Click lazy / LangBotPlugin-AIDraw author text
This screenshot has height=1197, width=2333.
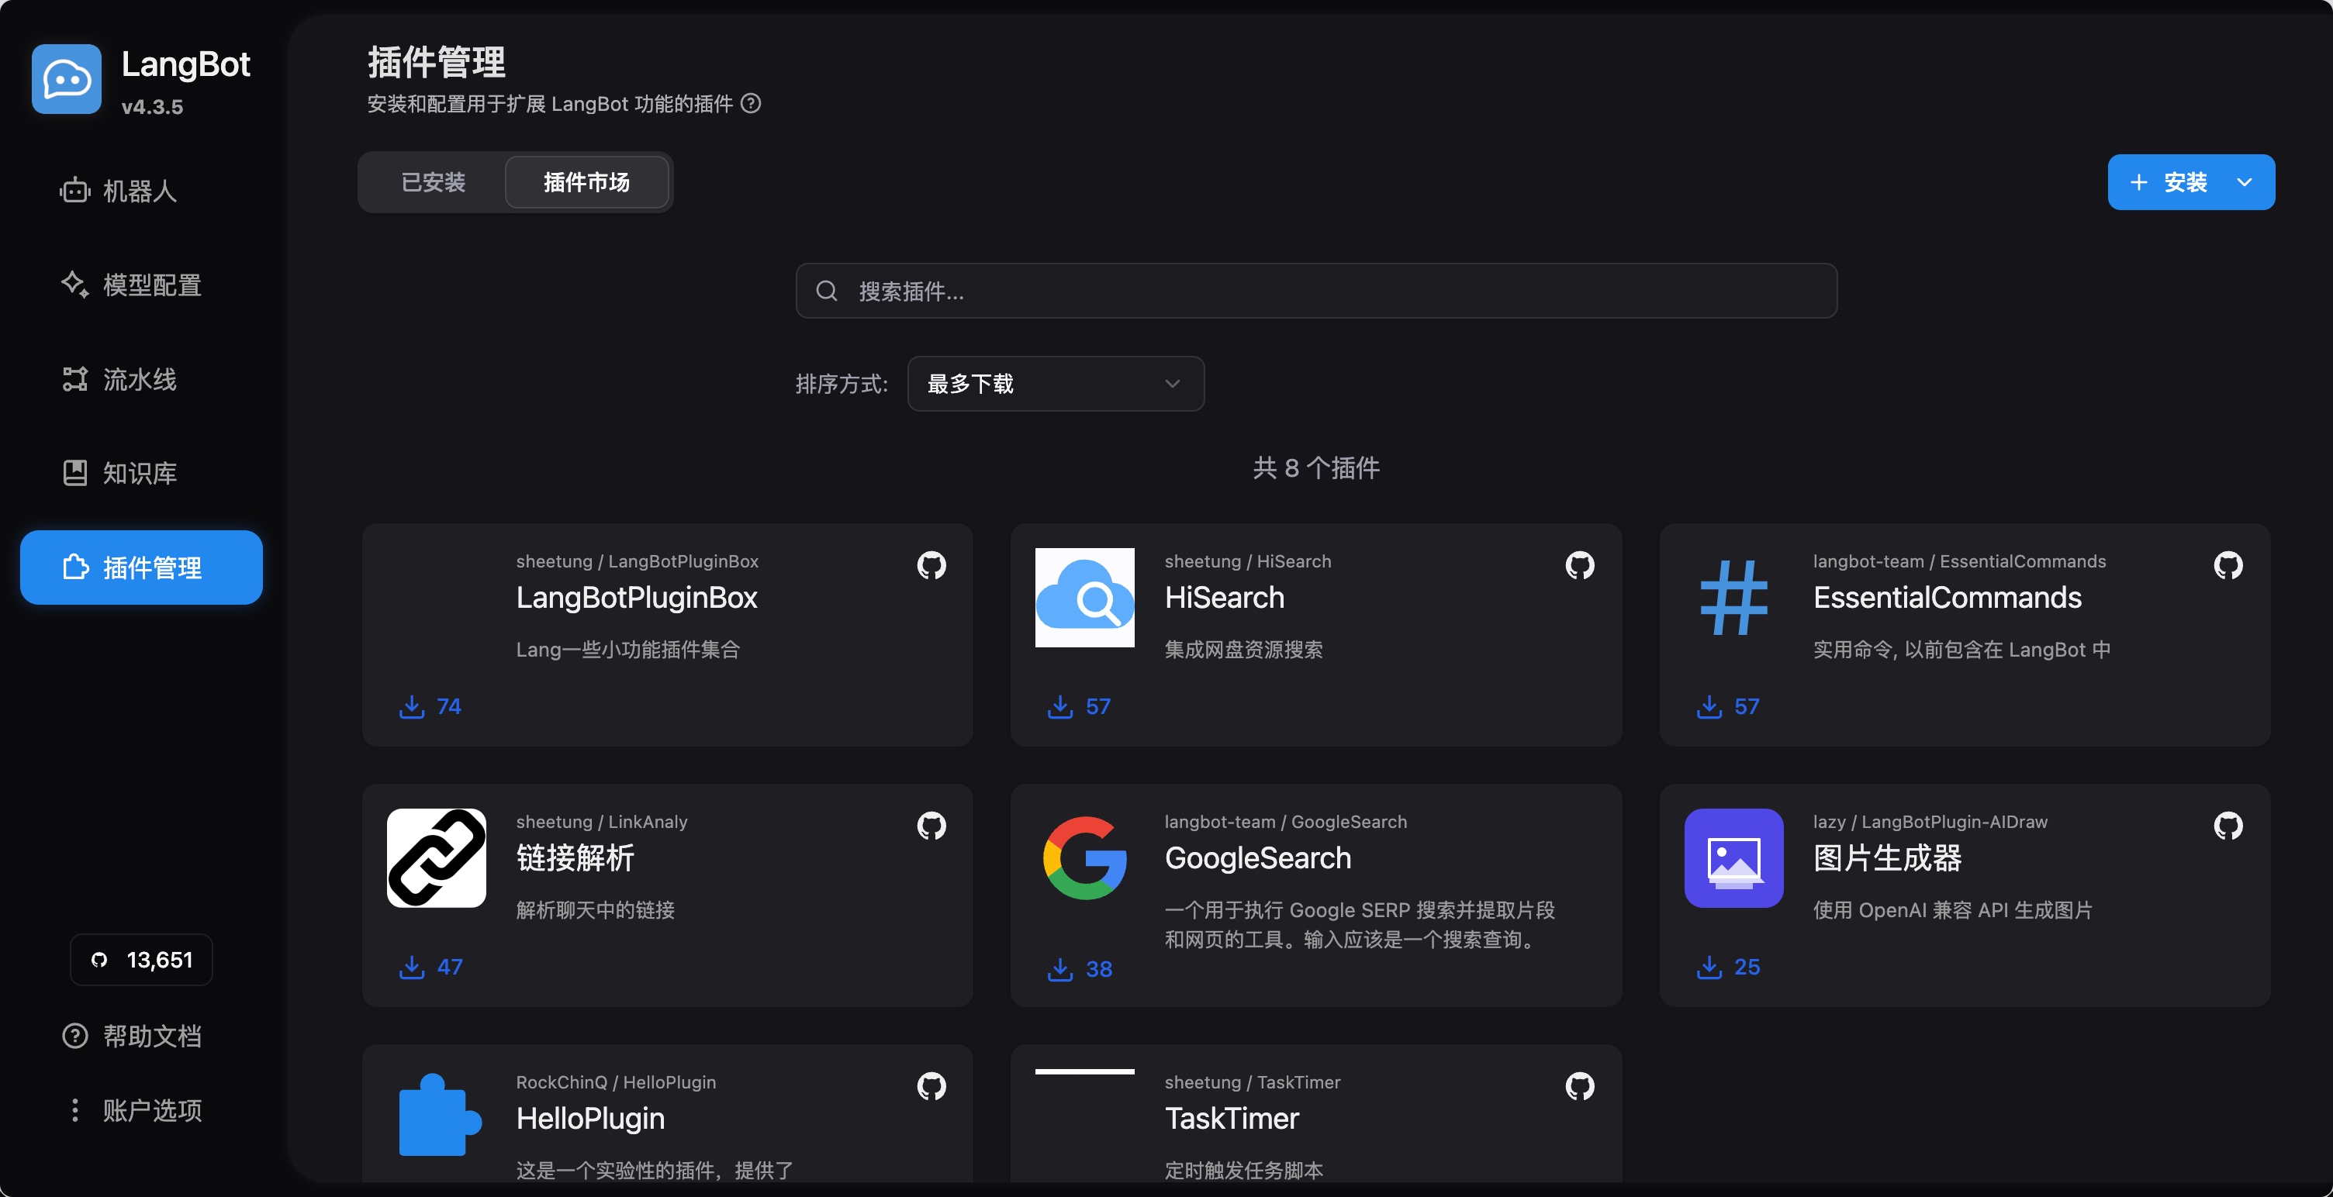point(1930,822)
